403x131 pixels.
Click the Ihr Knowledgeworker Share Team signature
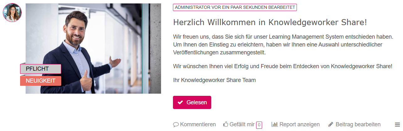coord(214,80)
